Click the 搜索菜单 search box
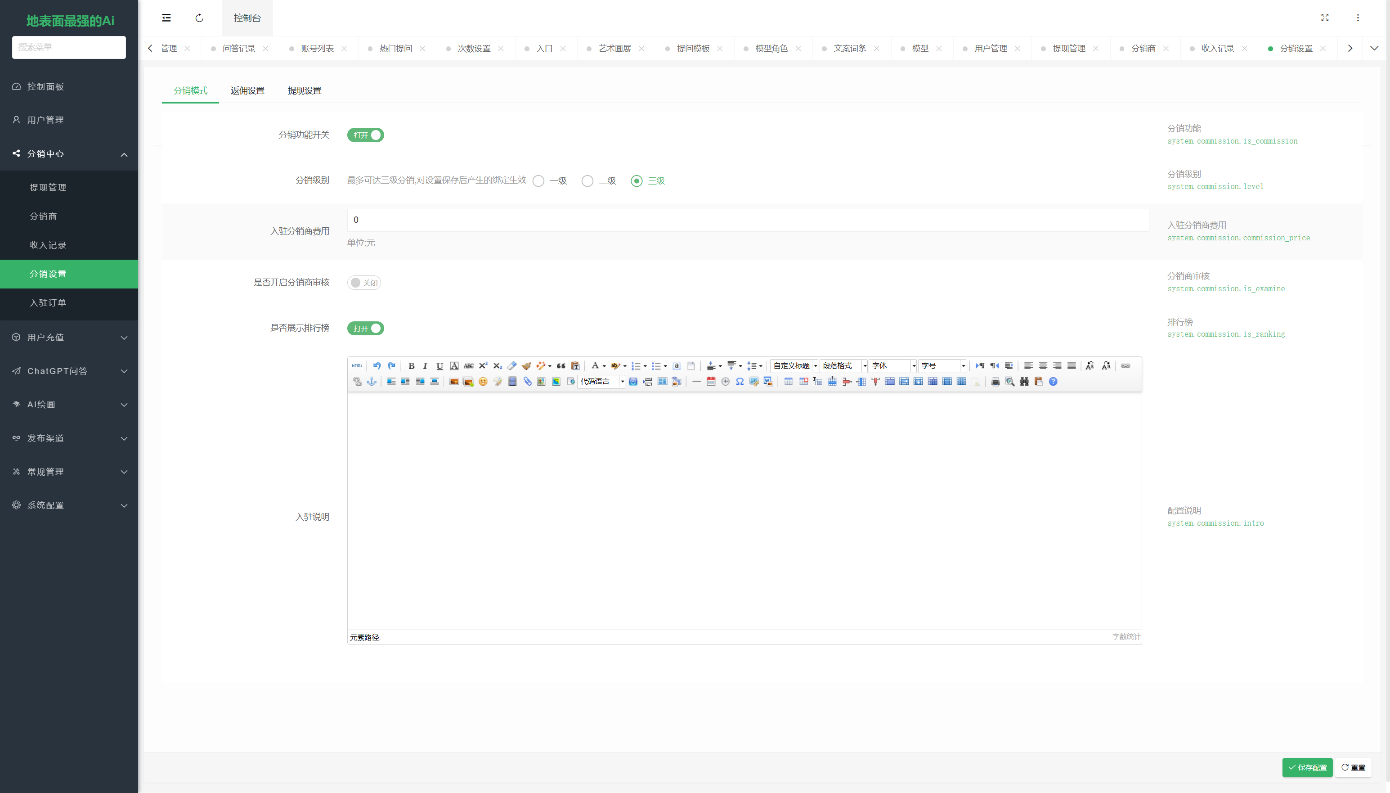1390x793 pixels. coord(69,47)
